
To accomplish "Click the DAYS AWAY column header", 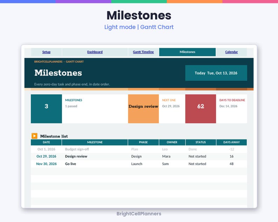I will (x=231, y=142).
